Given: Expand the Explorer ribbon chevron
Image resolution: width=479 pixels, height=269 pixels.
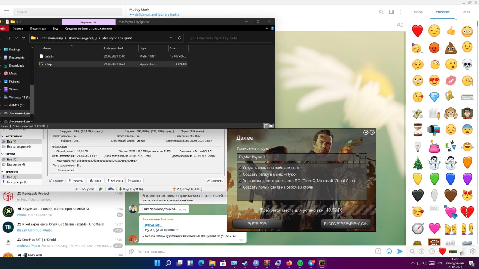Looking at the screenshot, I should coord(267,28).
